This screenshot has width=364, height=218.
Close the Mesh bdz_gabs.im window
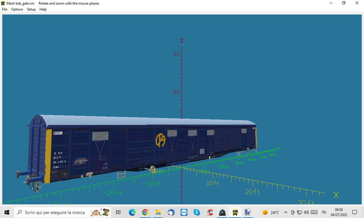(357, 3)
